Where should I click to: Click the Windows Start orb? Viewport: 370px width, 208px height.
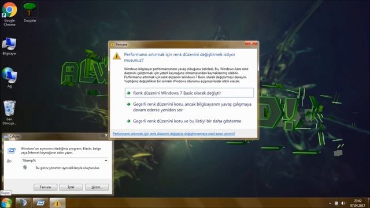[6, 203]
